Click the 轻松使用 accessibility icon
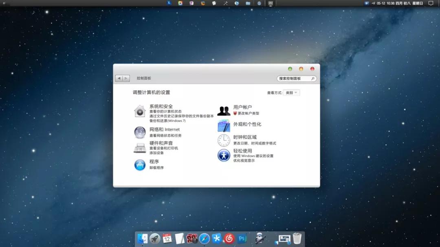The width and height of the screenshot is (440, 247). [223, 155]
